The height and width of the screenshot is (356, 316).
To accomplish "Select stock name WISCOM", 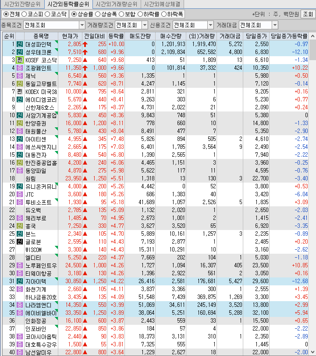I will (x=33, y=249).
